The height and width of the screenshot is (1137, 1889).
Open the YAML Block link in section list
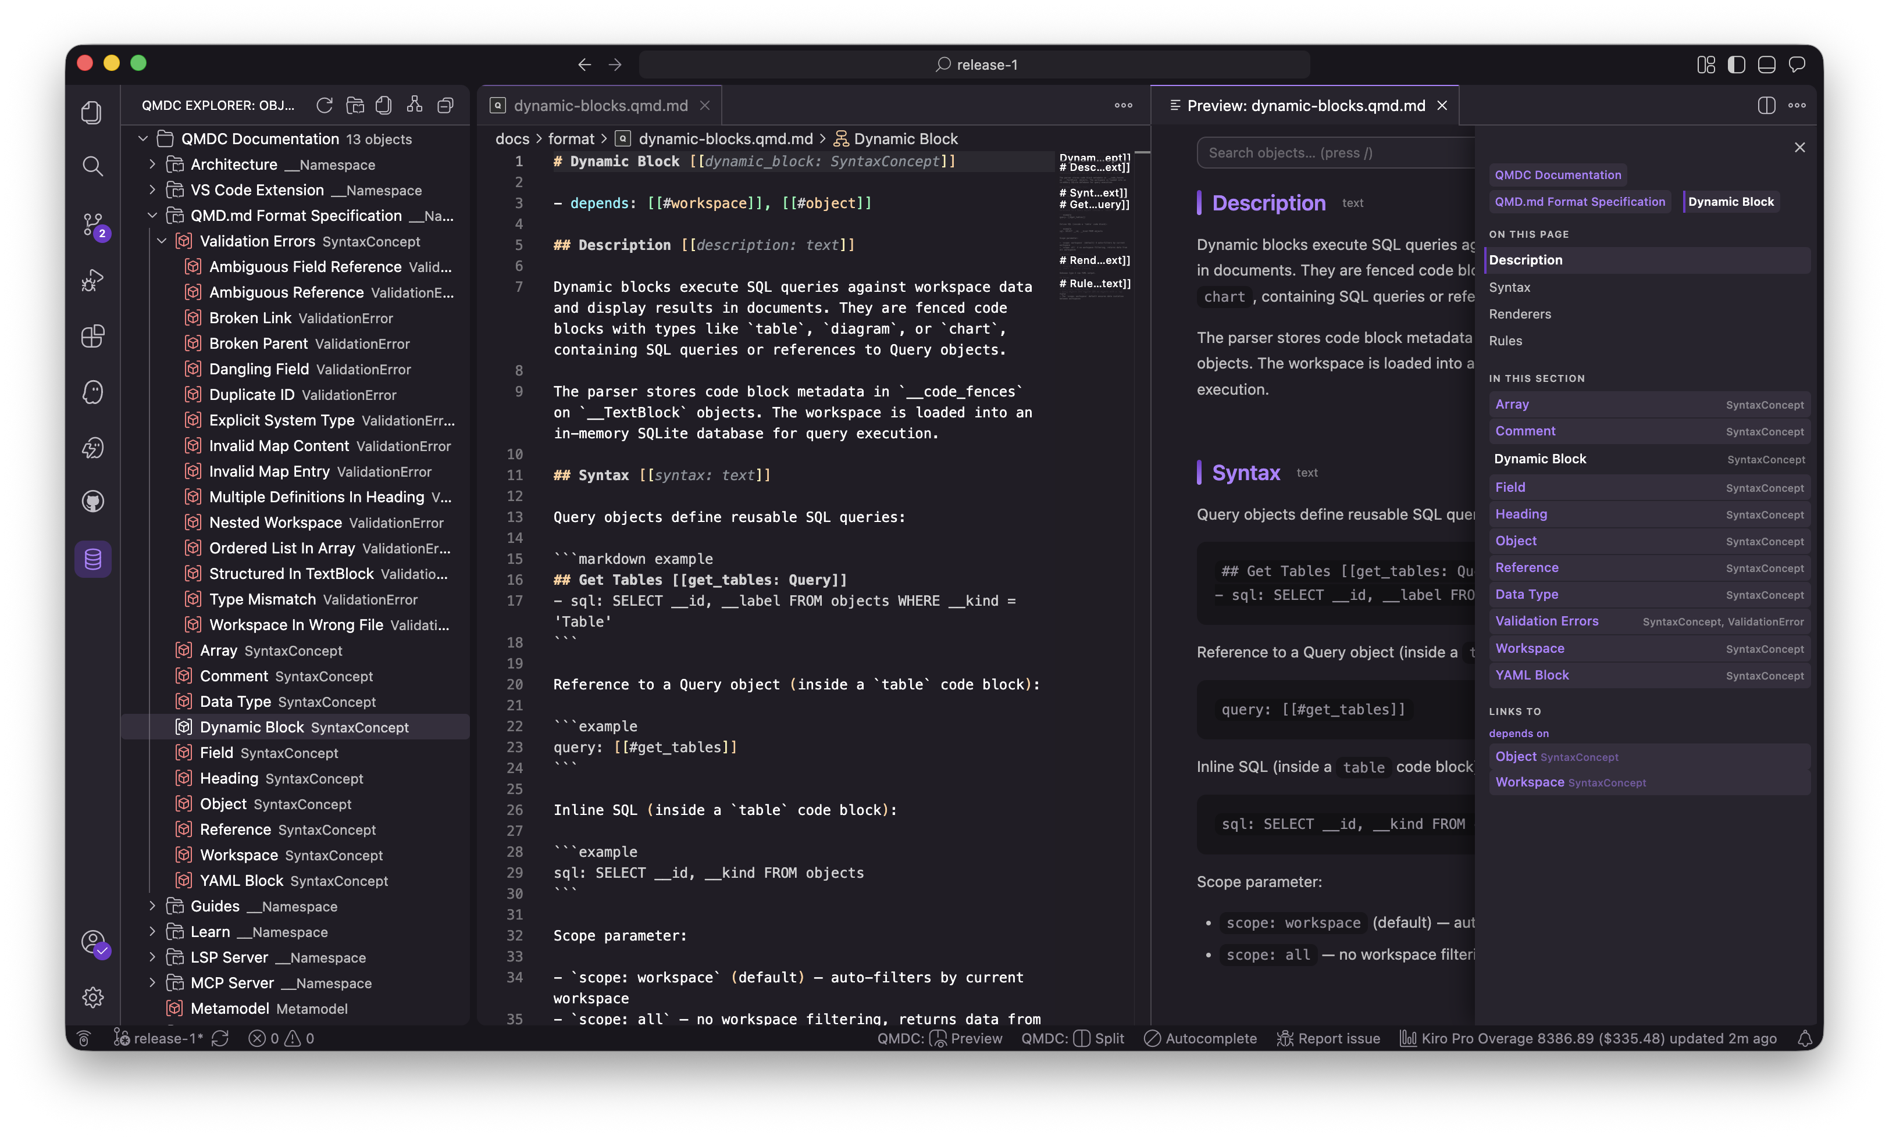[1649, 675]
